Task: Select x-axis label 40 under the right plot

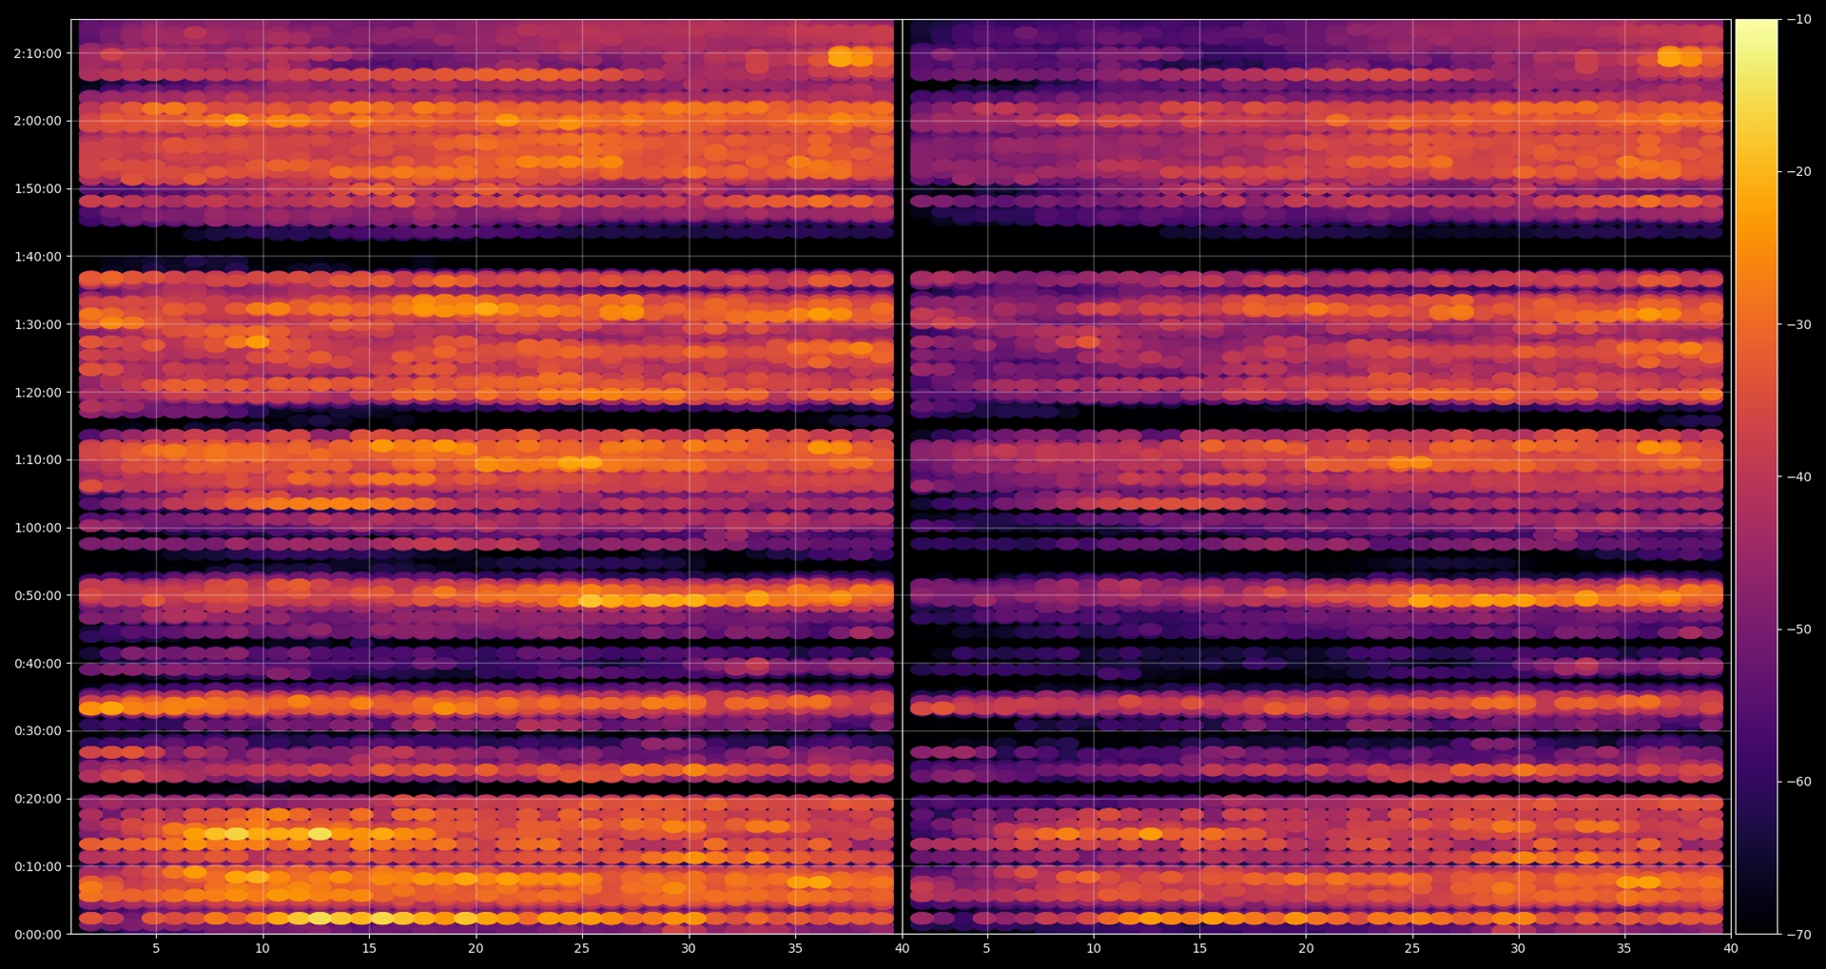Action: tap(1731, 948)
